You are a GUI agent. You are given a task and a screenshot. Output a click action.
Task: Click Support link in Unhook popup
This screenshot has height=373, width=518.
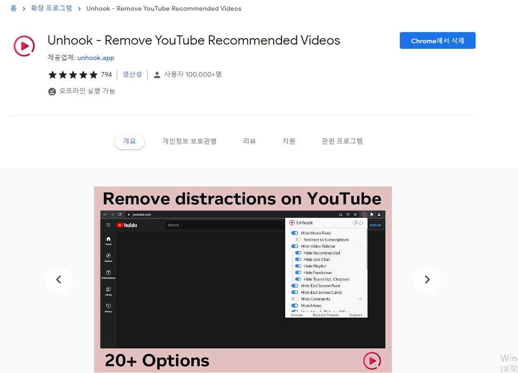pos(356,315)
